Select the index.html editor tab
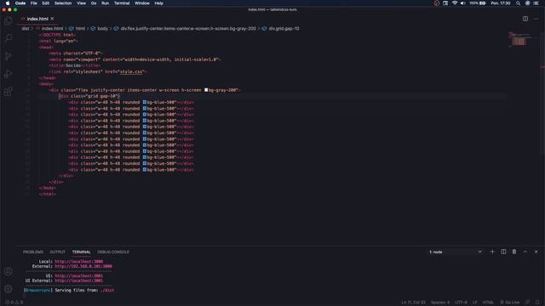 point(37,19)
